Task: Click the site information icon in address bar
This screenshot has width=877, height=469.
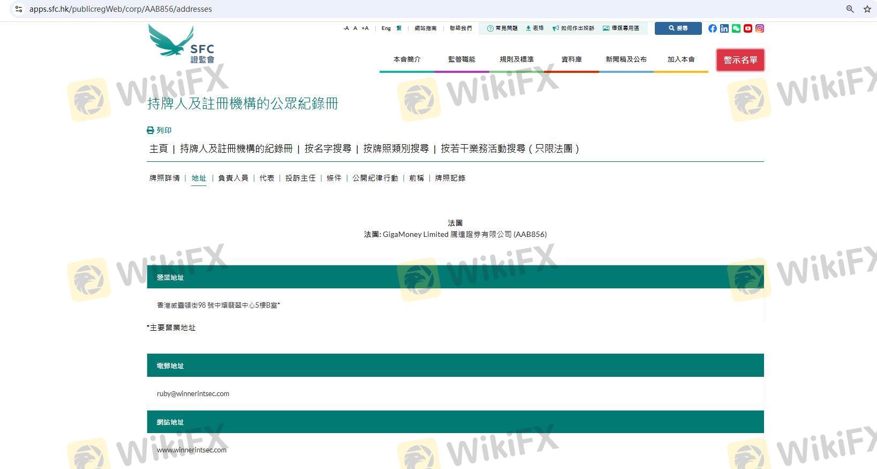Action: pyautogui.click(x=18, y=9)
